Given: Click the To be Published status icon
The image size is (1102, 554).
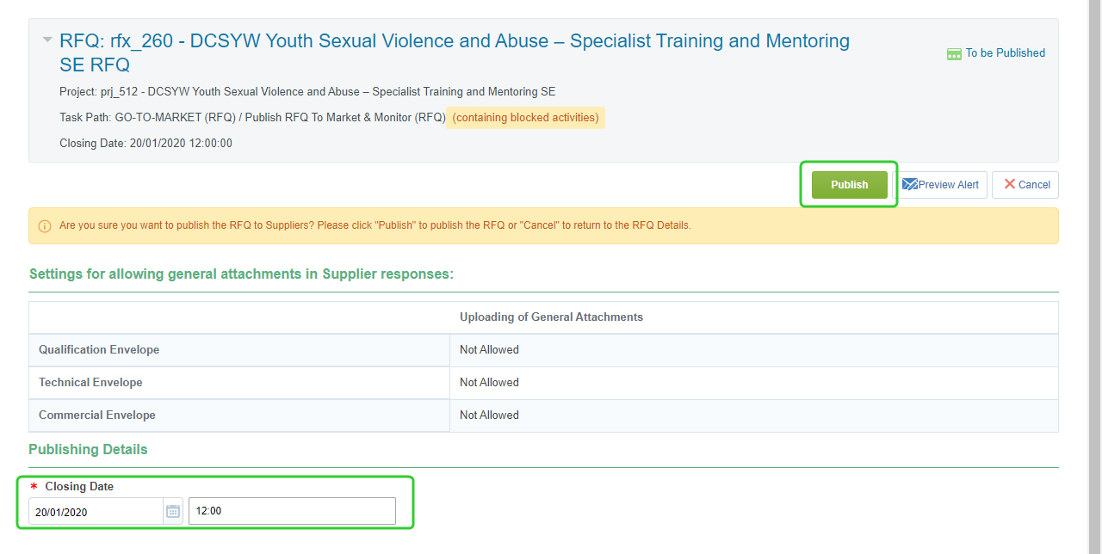Looking at the screenshot, I should [954, 54].
